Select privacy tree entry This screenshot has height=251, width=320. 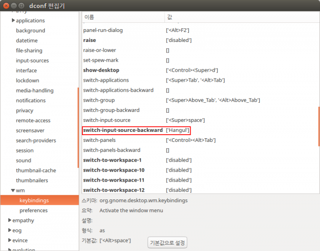(x=25, y=110)
